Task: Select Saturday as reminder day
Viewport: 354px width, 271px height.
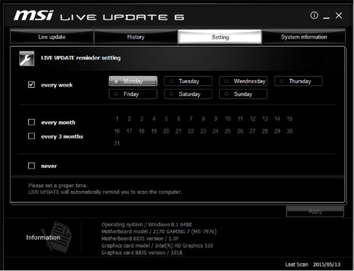Action: coord(188,94)
